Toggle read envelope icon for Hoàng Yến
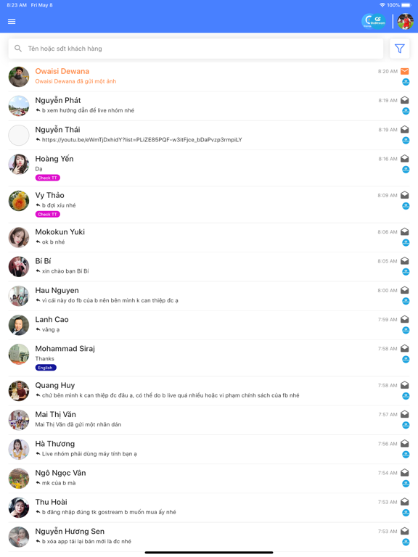This screenshot has height=557, width=418. pyautogui.click(x=404, y=158)
